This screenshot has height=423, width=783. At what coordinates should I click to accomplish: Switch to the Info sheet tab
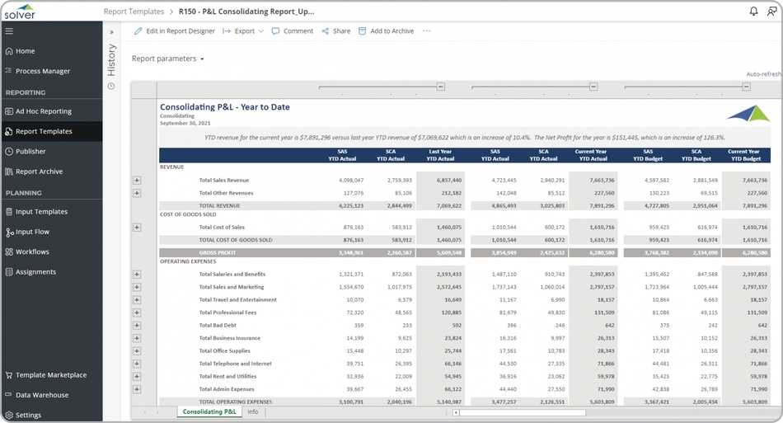pyautogui.click(x=253, y=411)
